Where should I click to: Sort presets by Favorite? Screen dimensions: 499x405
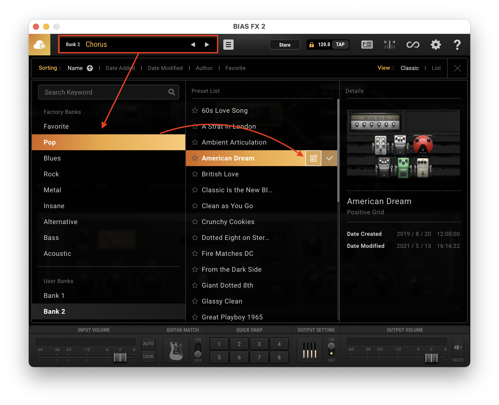pos(235,68)
